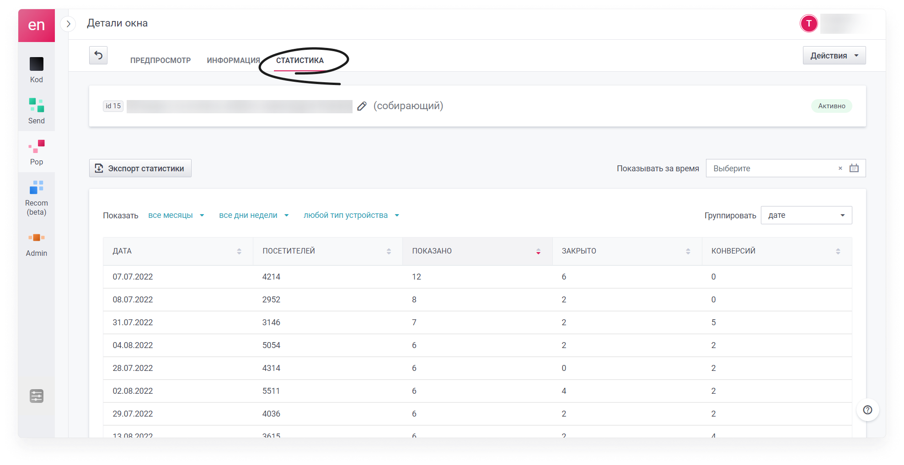The width and height of the screenshot is (904, 465).
Task: Sort by ЗАКРЫТО column arrows
Action: (x=688, y=251)
